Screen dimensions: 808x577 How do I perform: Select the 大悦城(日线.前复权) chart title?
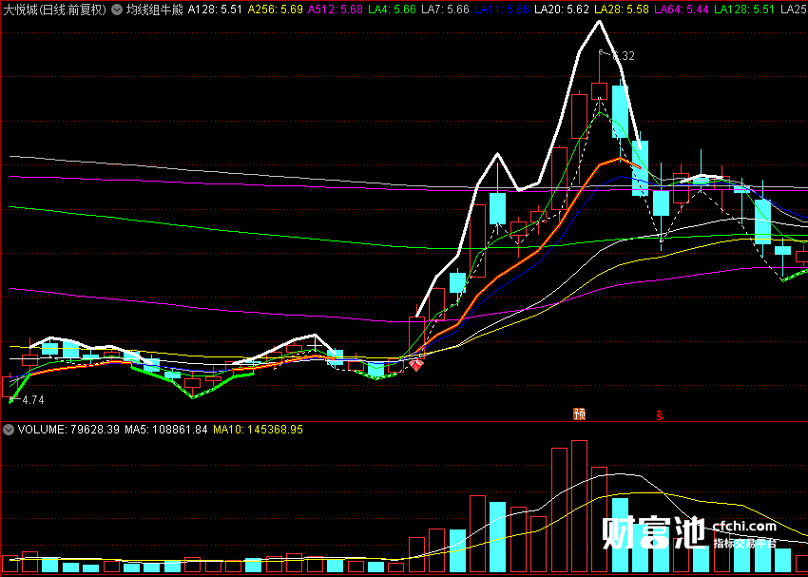[x=55, y=10]
